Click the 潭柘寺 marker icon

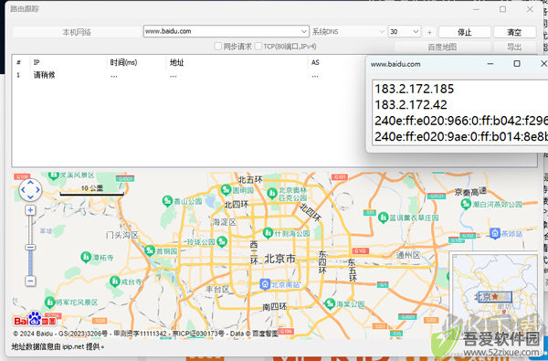(86, 258)
